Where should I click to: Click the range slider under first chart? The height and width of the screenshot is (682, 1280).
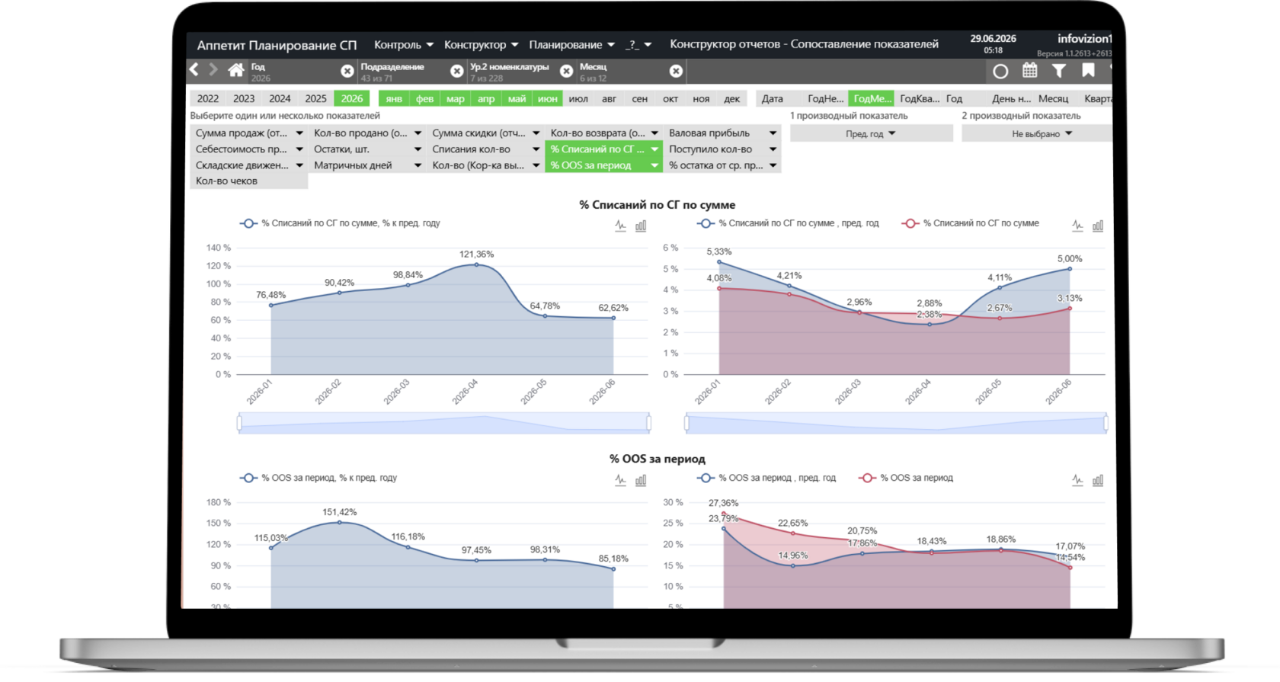pyautogui.click(x=443, y=423)
